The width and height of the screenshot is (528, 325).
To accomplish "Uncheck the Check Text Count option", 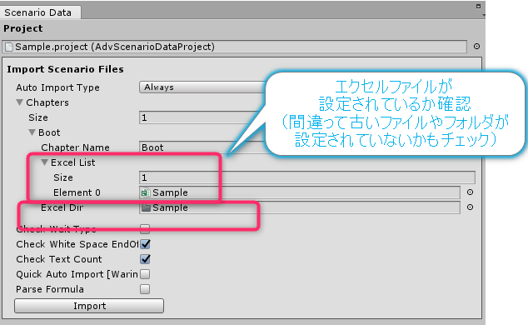I will 145,259.
